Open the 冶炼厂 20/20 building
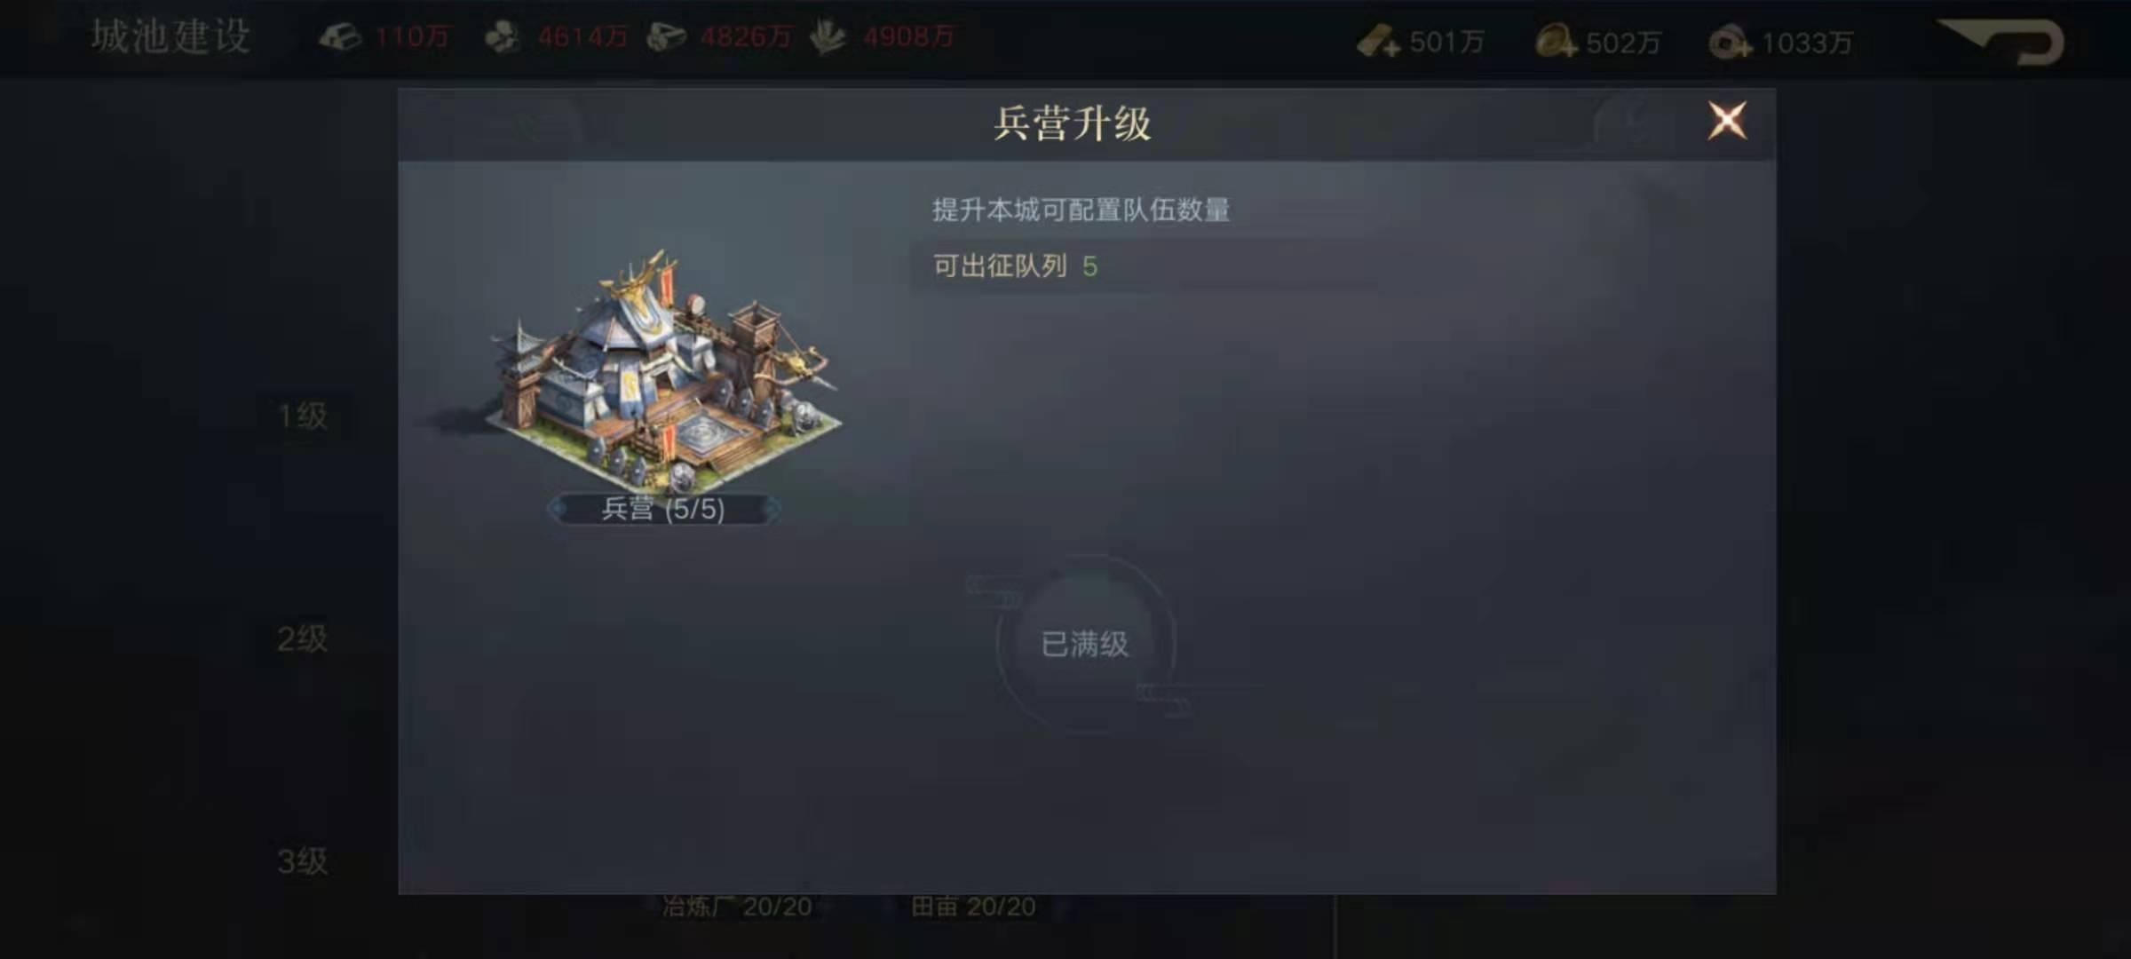The width and height of the screenshot is (2131, 959). 737,907
